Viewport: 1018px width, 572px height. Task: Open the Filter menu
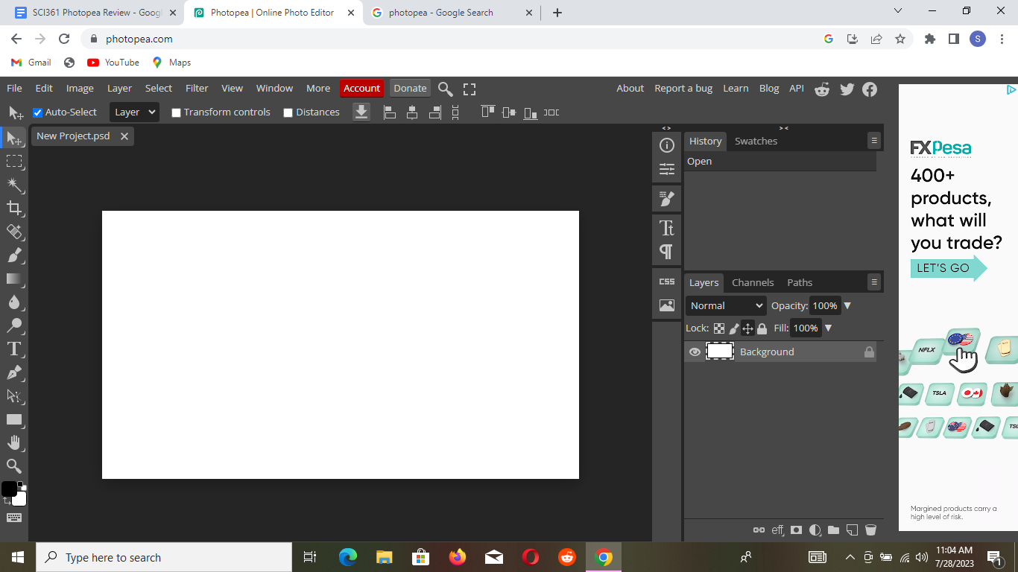(x=197, y=88)
